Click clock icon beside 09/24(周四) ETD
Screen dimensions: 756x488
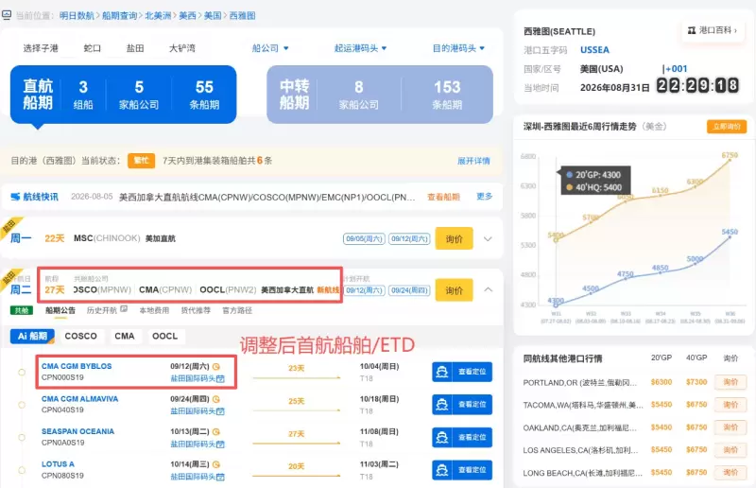216,399
